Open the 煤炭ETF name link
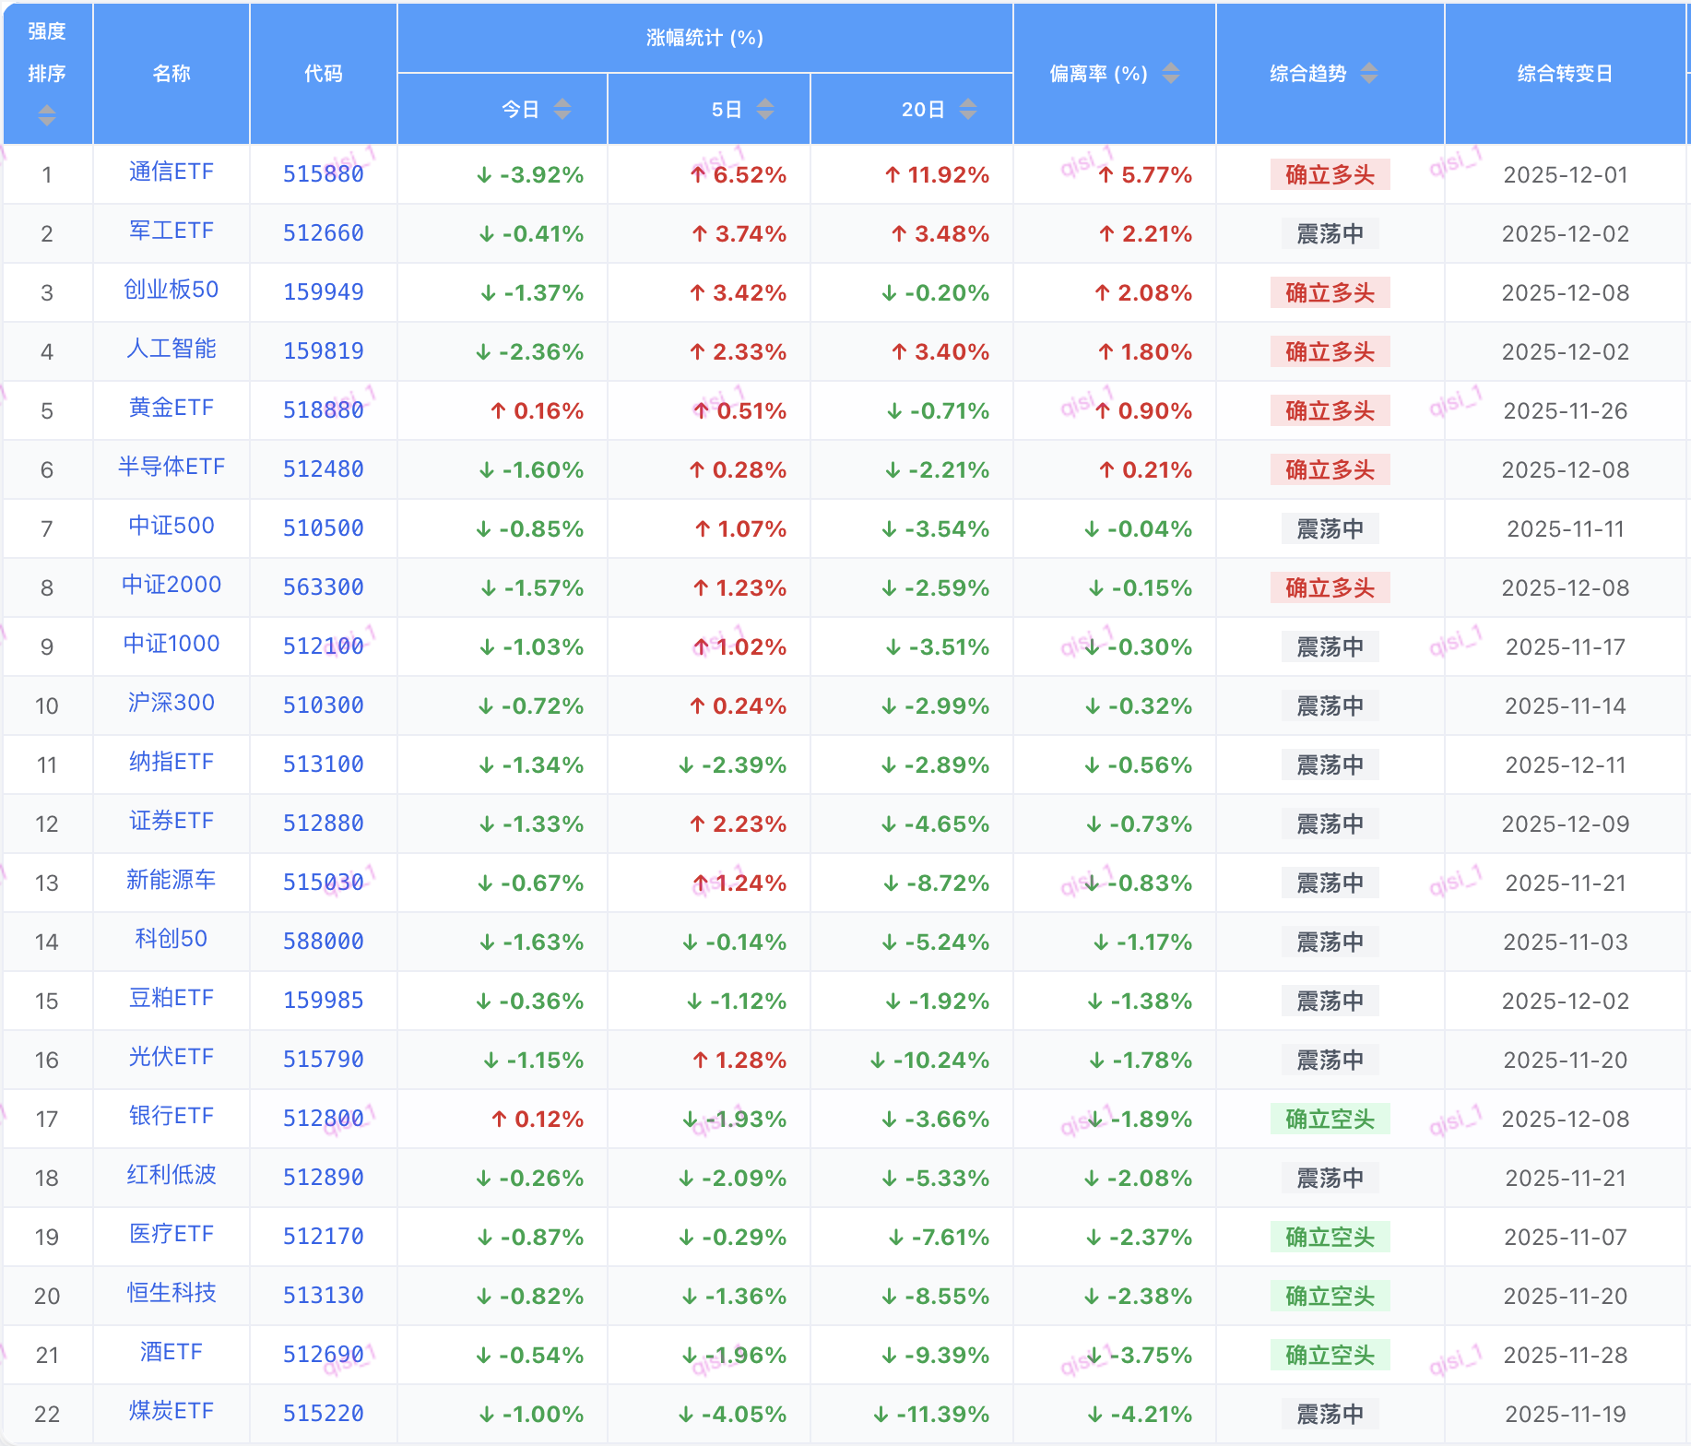This screenshot has height=1446, width=1691. click(x=171, y=1412)
